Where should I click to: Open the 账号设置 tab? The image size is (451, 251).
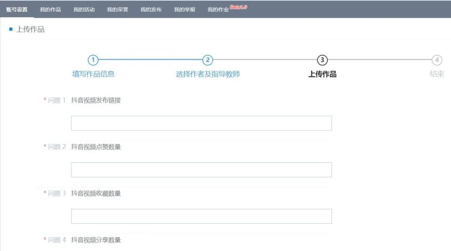point(17,10)
